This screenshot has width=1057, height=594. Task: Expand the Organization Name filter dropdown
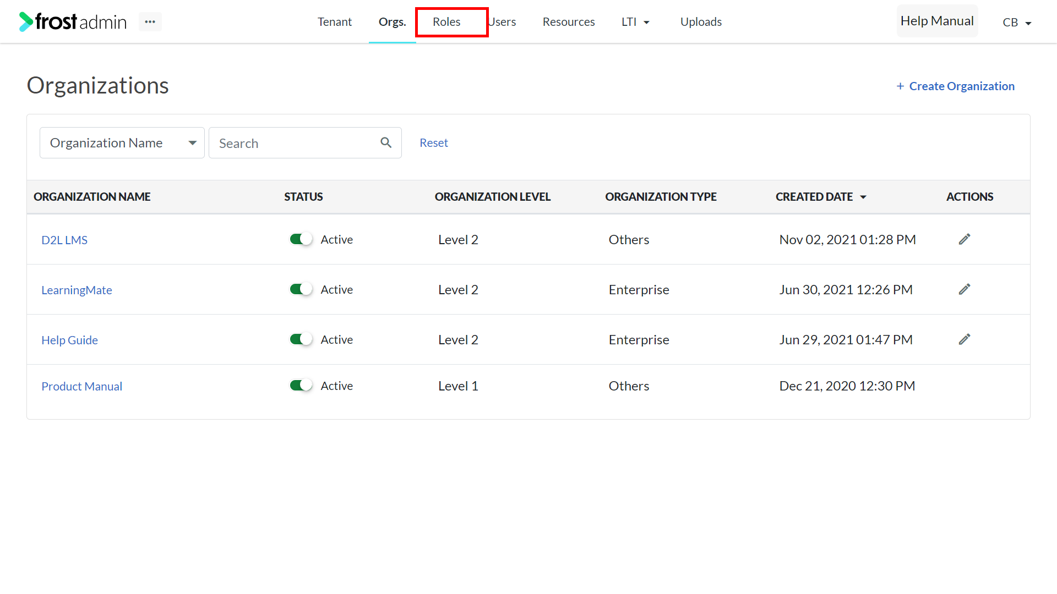click(122, 143)
